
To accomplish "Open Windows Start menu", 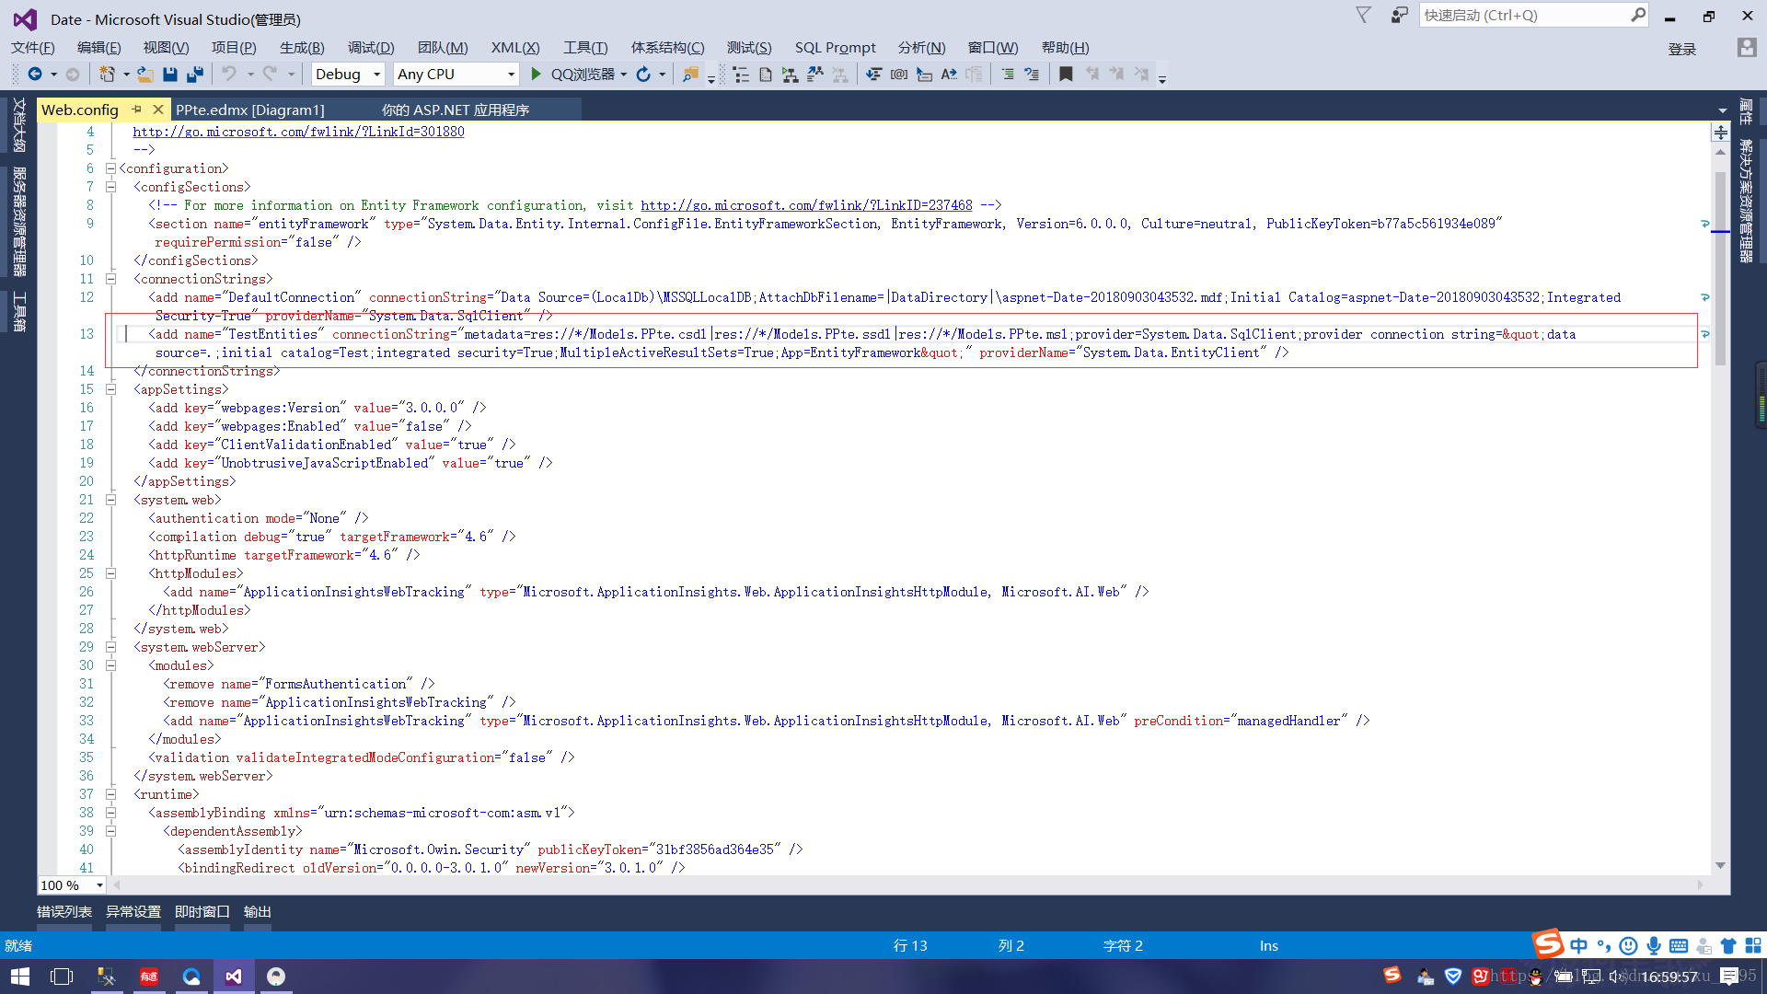I will coord(20,977).
